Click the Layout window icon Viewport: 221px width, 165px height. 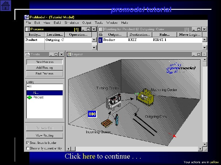click(x=69, y=54)
